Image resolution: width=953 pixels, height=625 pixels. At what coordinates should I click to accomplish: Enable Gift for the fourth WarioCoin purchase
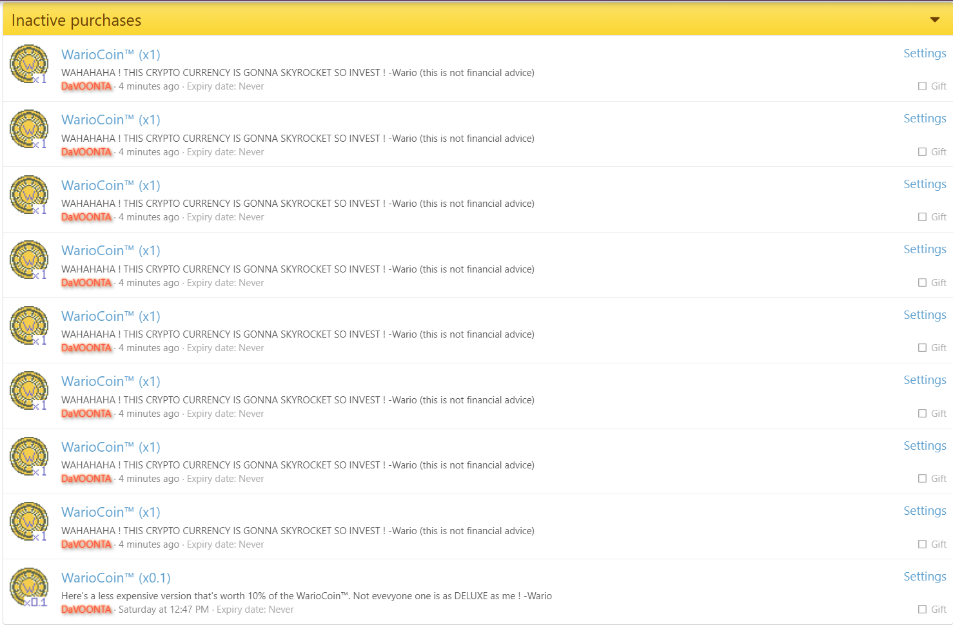[922, 283]
